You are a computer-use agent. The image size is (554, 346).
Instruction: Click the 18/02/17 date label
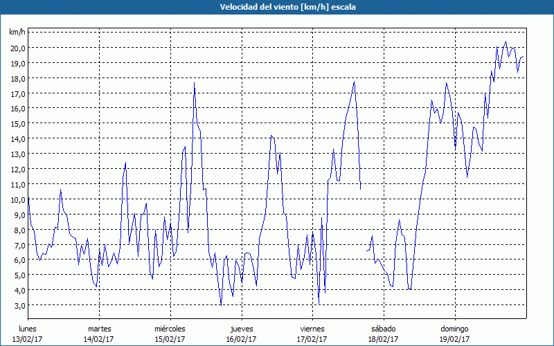(383, 339)
